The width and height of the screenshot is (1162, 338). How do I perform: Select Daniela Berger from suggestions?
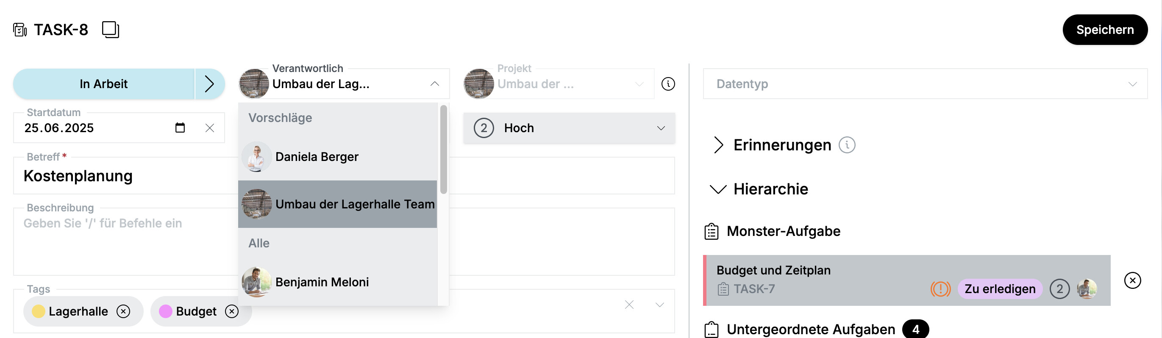[x=316, y=157]
